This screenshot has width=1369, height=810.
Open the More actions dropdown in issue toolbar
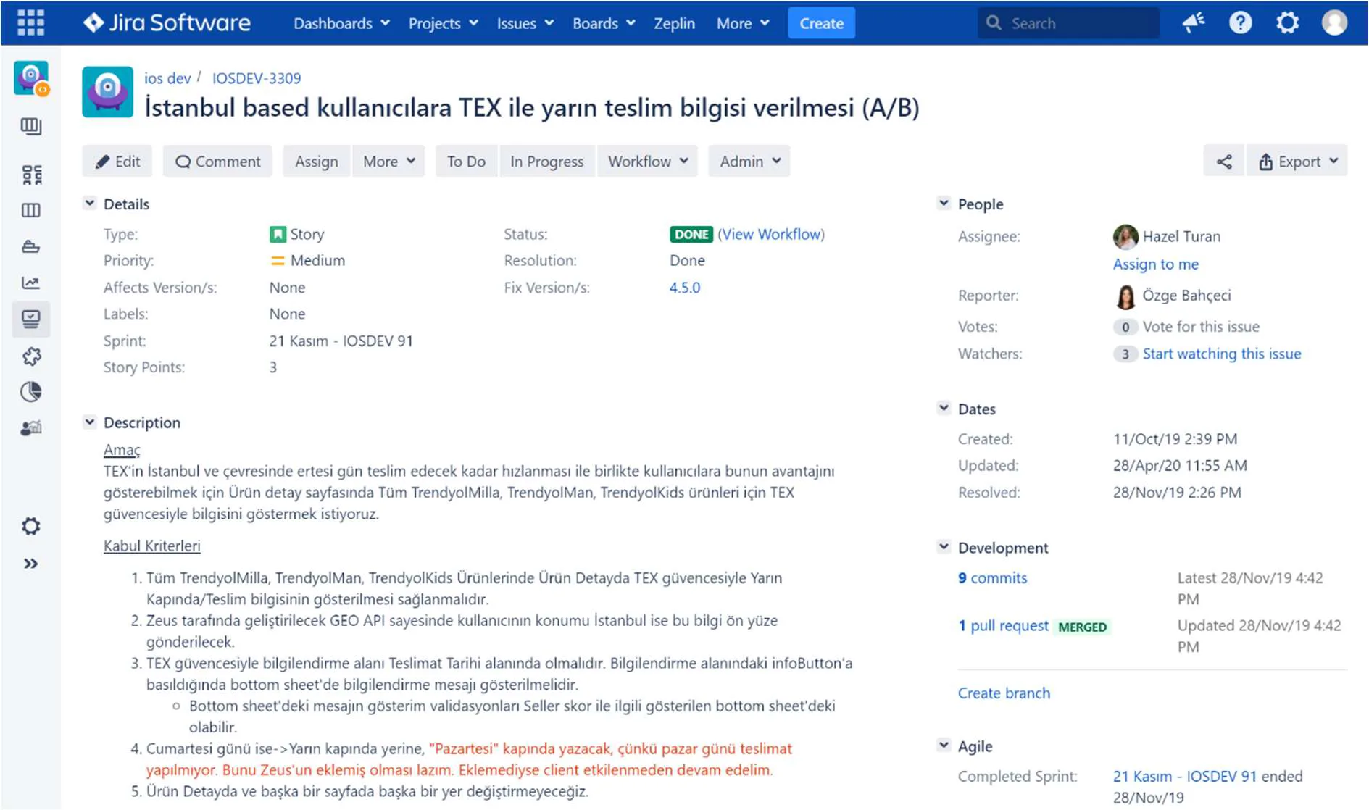(x=388, y=162)
